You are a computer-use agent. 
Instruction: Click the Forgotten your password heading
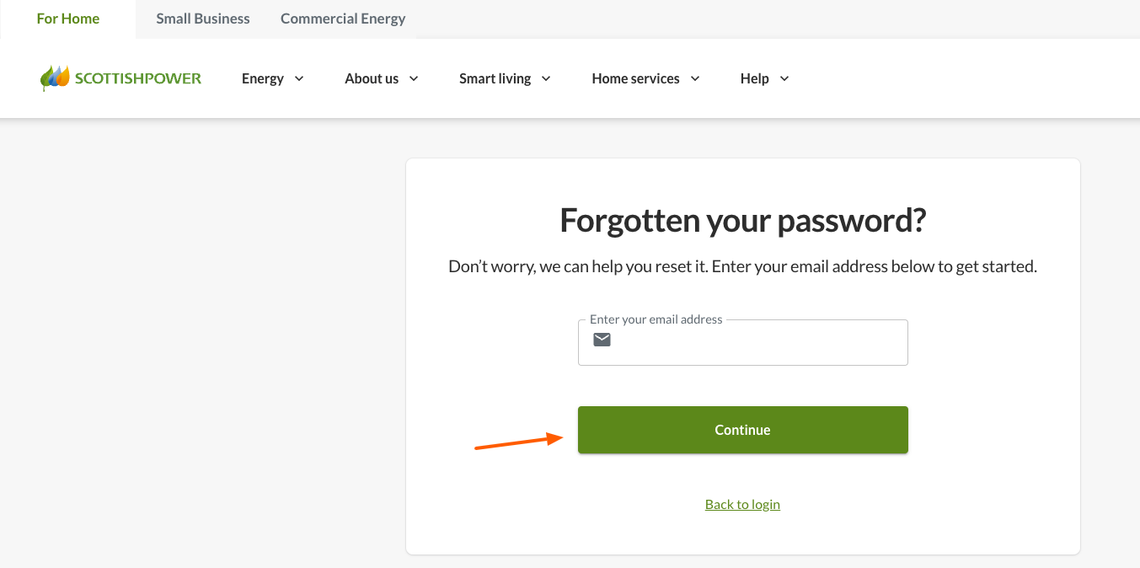(x=742, y=220)
